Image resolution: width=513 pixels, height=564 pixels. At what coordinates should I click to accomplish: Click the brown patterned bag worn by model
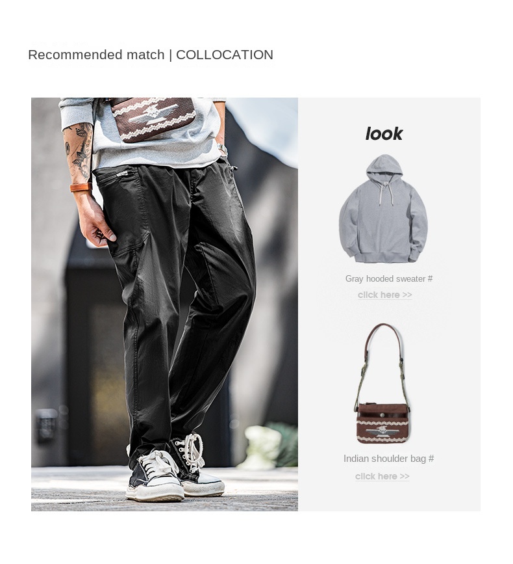pos(154,118)
